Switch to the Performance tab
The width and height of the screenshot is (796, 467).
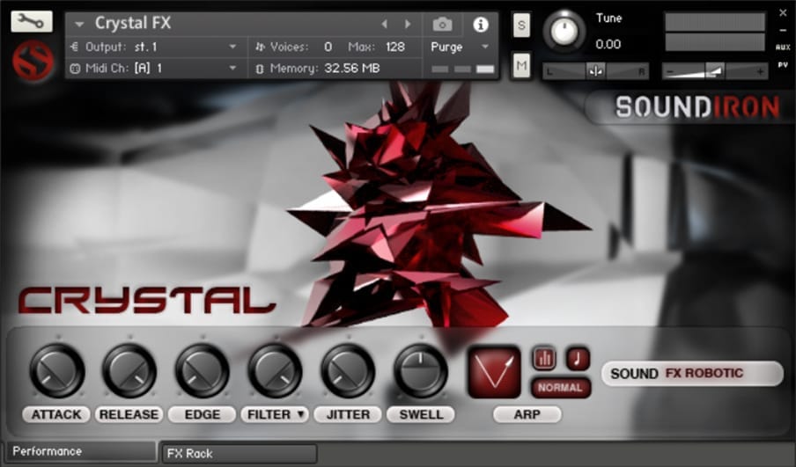click(79, 452)
